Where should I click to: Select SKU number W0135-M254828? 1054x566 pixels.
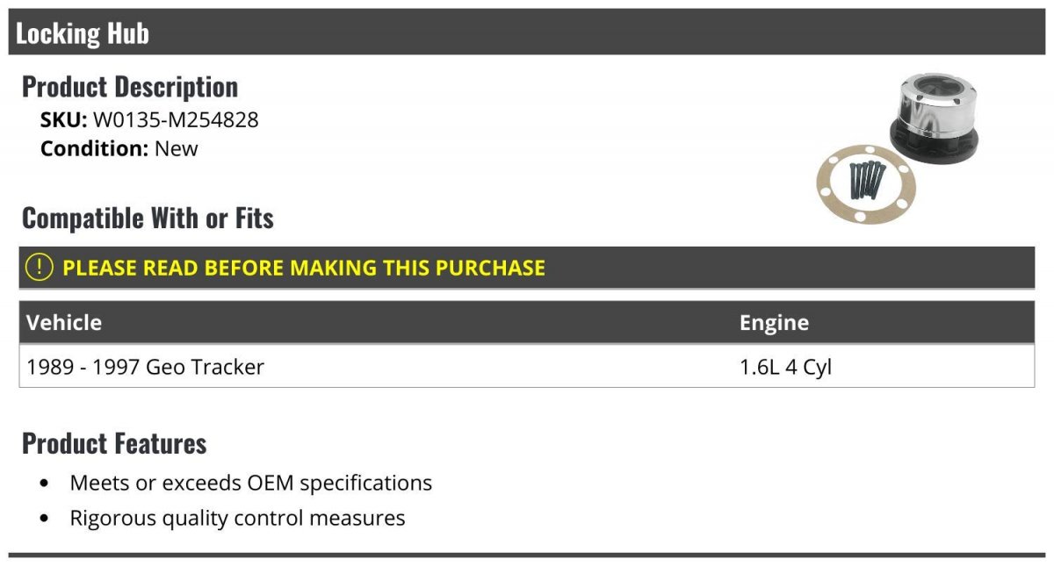tap(176, 120)
